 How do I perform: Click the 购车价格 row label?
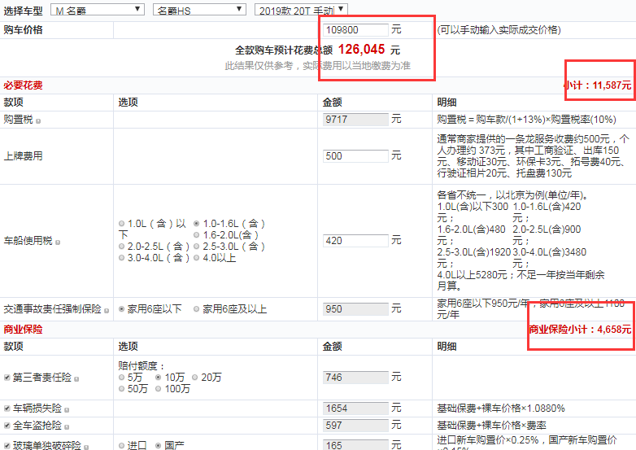[x=23, y=30]
